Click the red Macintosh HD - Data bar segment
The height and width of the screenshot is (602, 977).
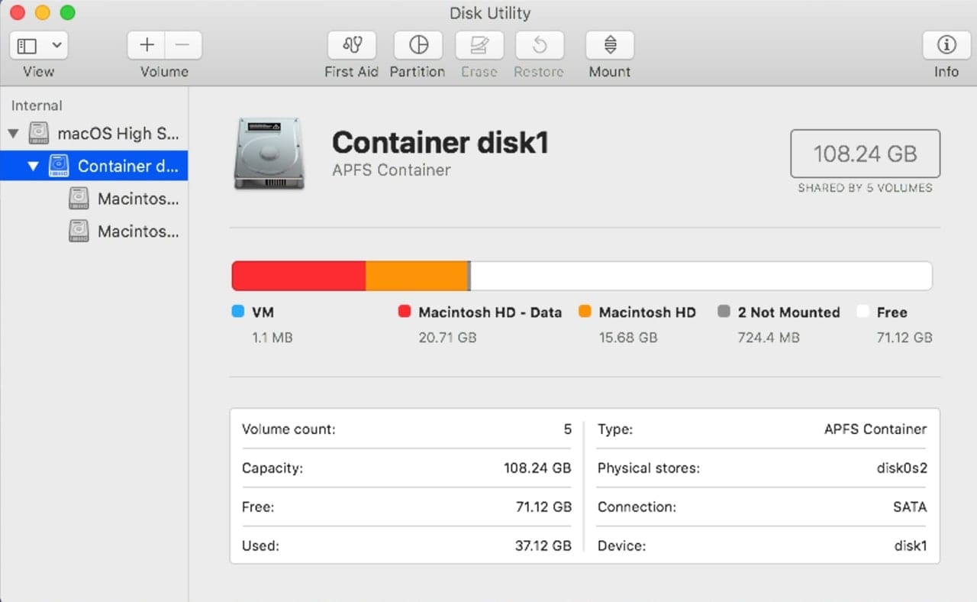(298, 276)
